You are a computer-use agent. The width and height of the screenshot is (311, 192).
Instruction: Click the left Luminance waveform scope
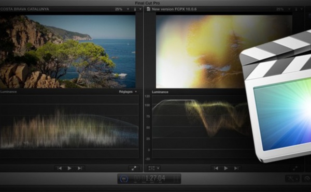click(x=69, y=126)
